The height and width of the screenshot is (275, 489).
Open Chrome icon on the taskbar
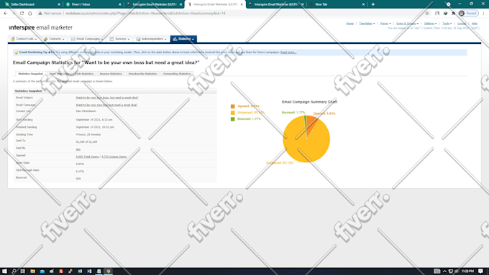click(x=108, y=271)
